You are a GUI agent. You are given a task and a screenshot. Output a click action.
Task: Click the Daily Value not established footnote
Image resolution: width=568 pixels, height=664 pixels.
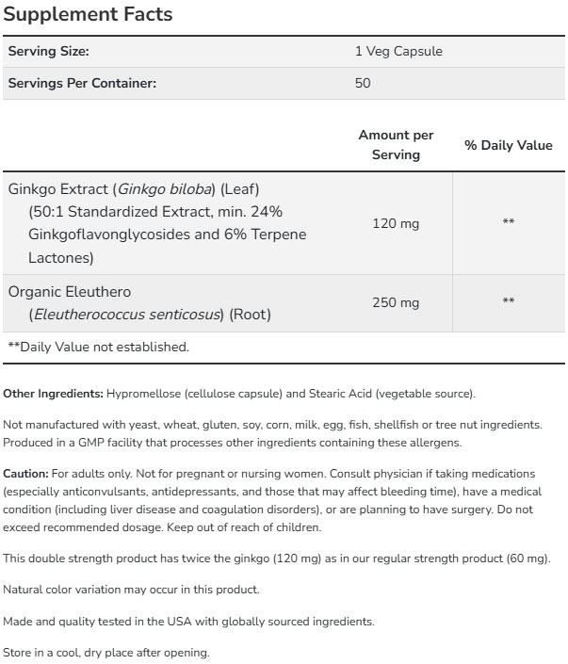pos(98,347)
